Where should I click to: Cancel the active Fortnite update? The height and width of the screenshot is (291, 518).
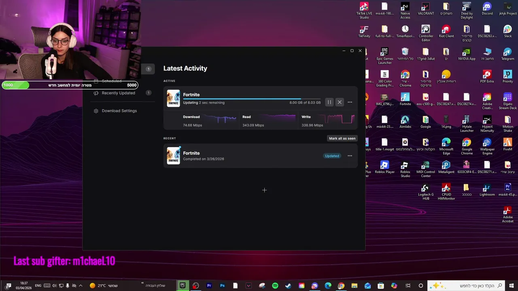[340, 102]
